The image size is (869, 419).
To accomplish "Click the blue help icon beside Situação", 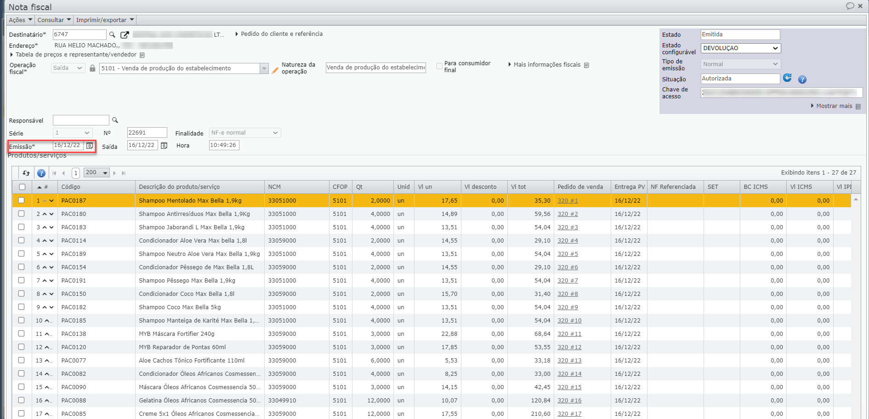I will click(x=802, y=79).
